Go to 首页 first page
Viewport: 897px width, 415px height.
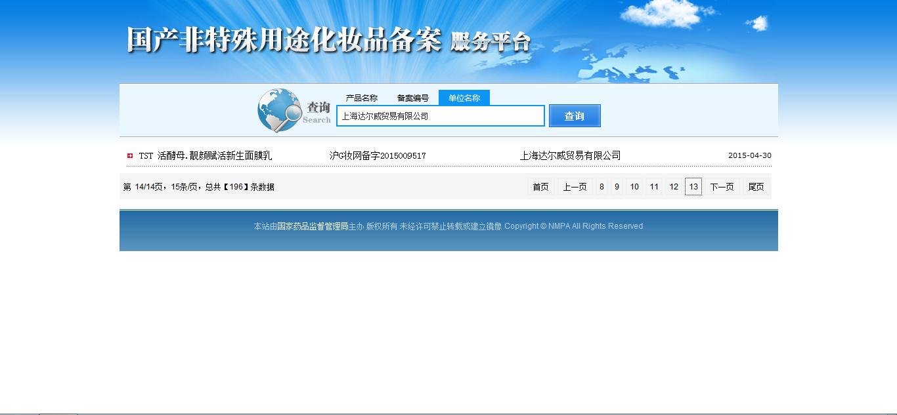540,187
